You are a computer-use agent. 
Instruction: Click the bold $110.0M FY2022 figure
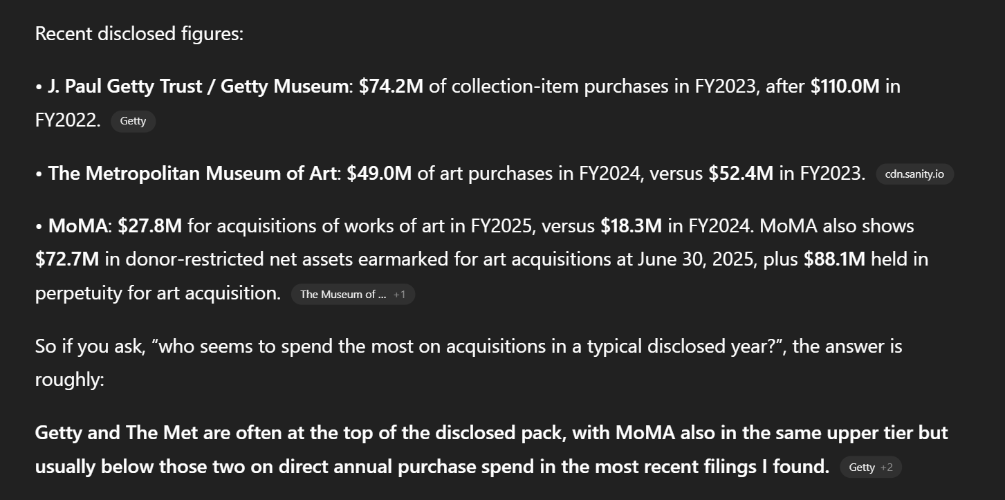point(845,86)
